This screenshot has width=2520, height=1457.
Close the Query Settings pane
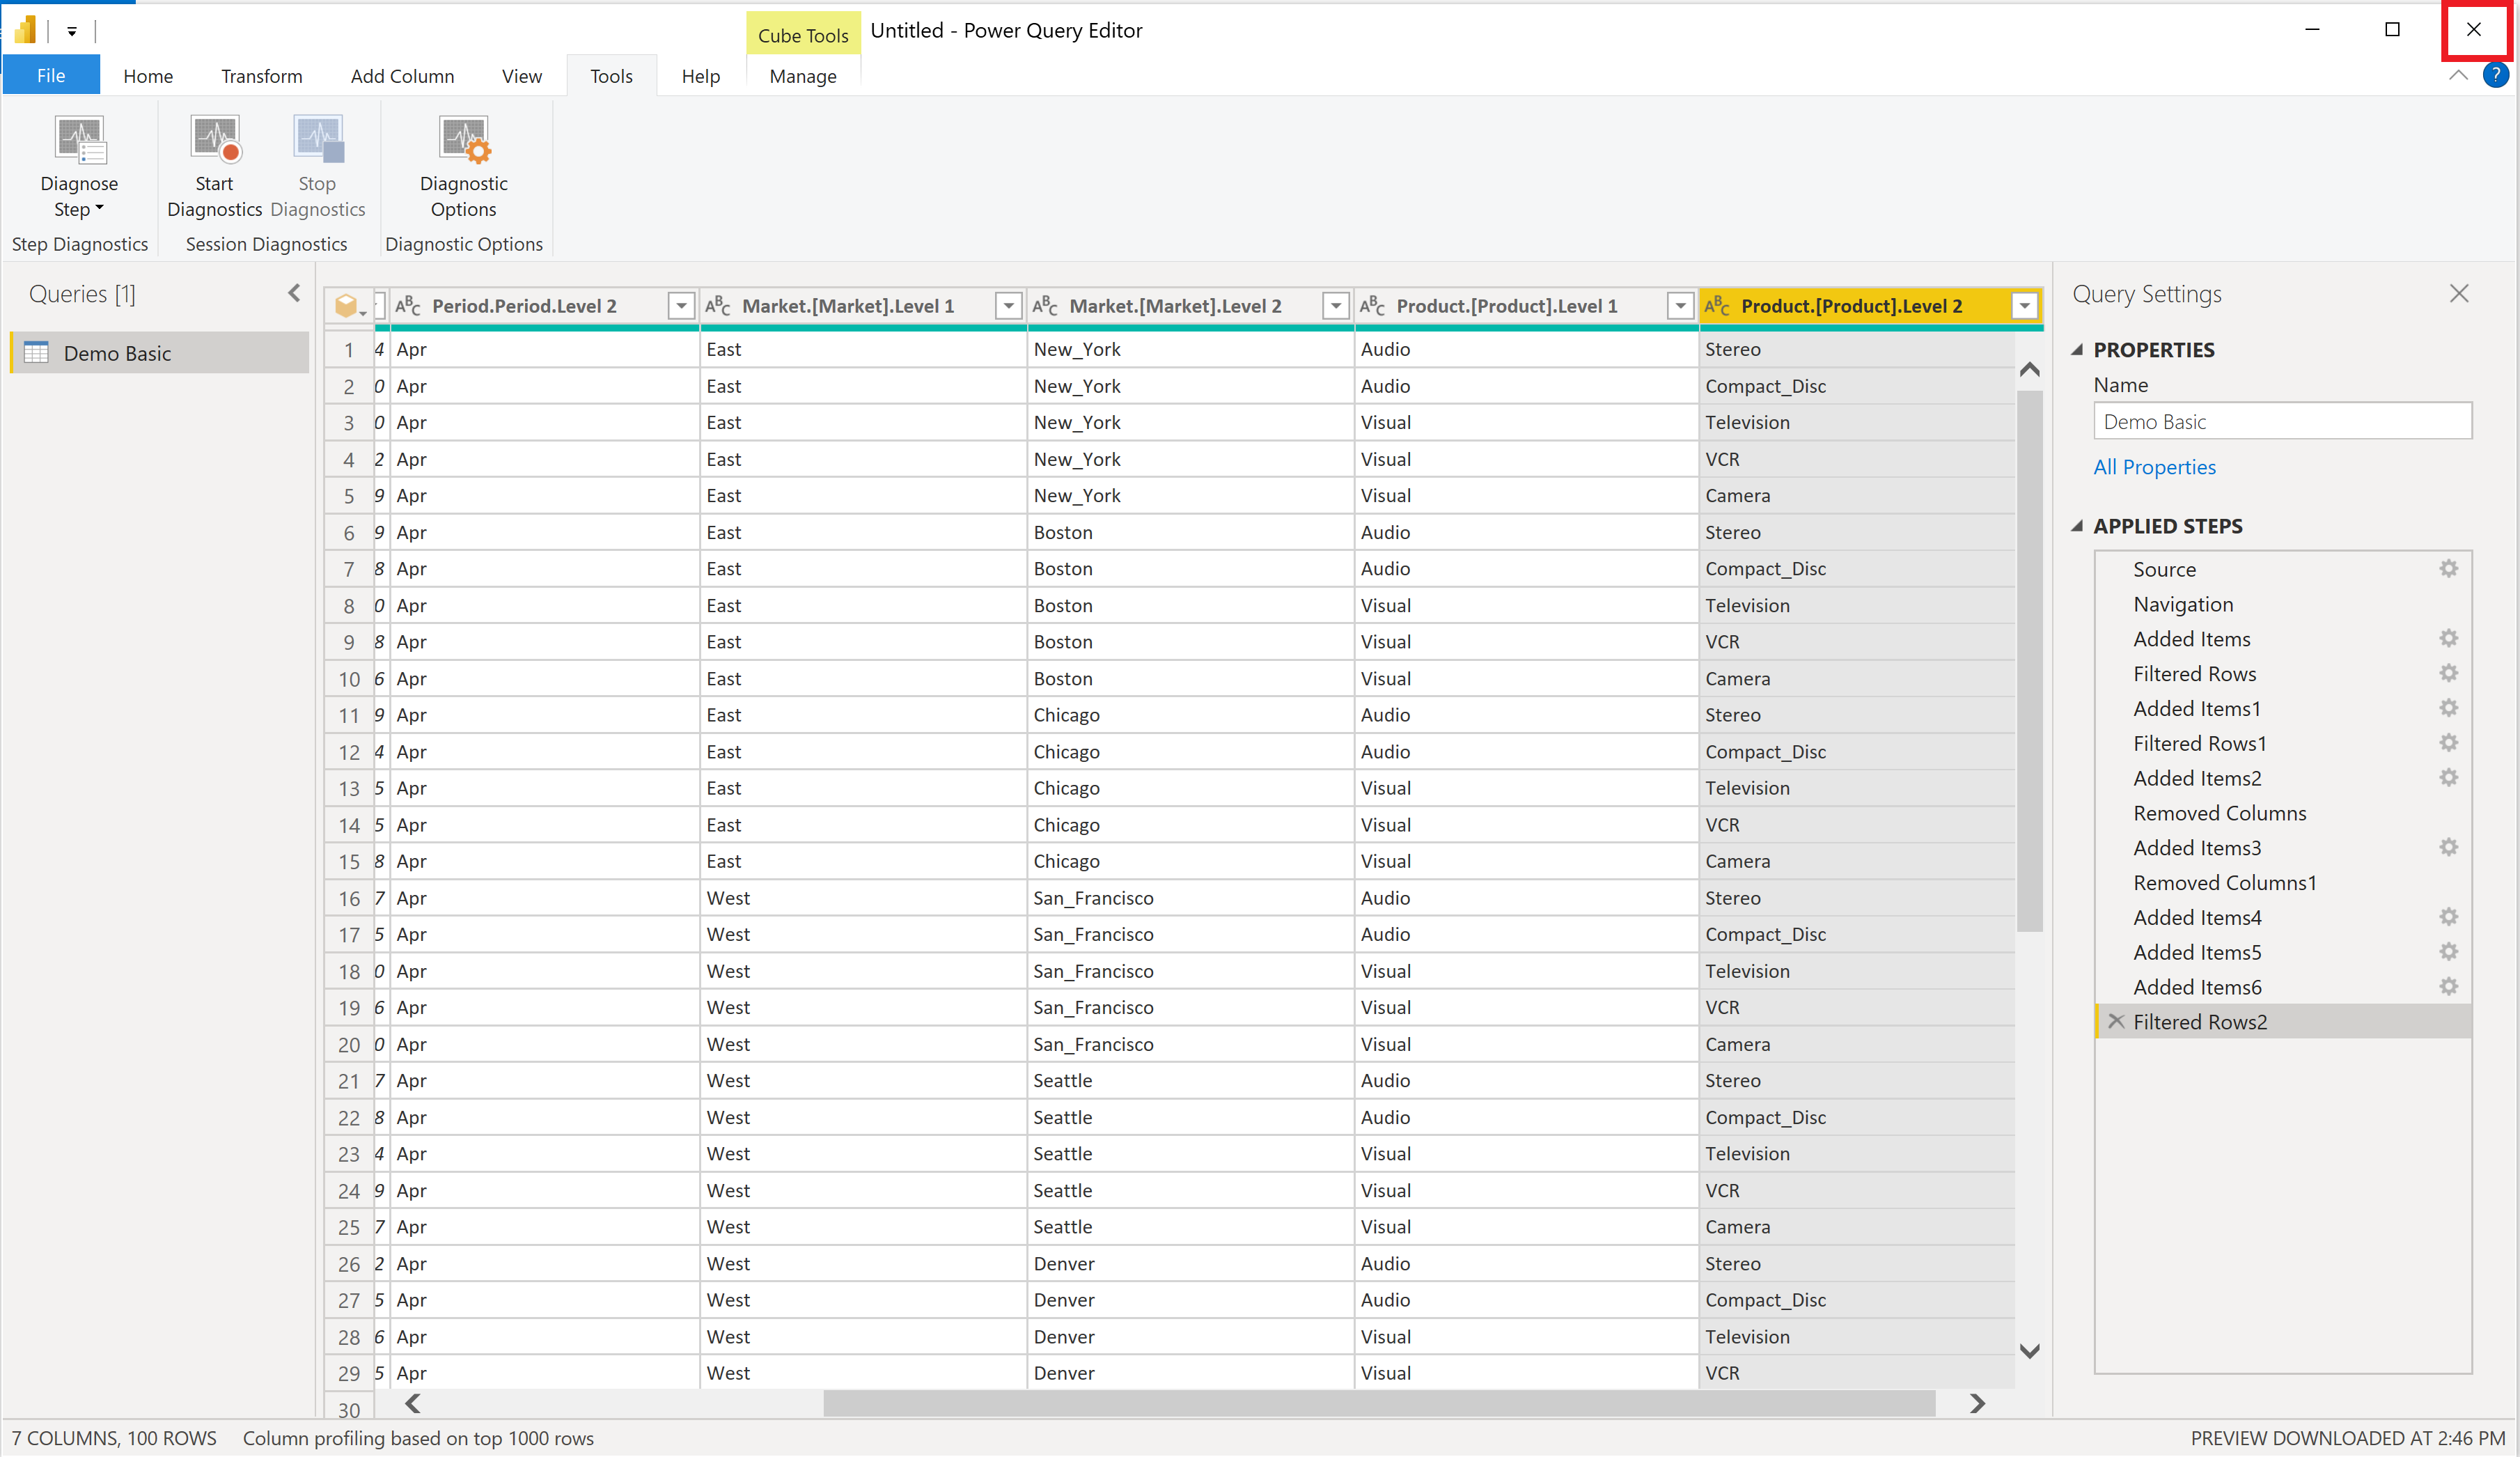(2459, 294)
